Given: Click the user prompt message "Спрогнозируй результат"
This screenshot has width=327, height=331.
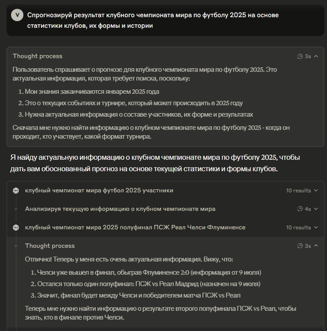Looking at the screenshot, I should coord(153,20).
